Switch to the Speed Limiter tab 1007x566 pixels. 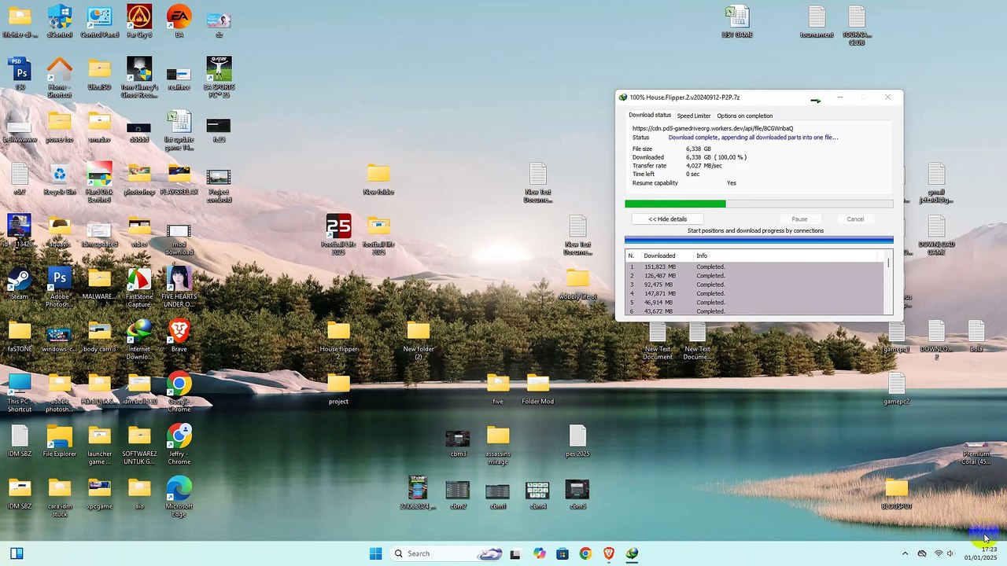coord(693,116)
